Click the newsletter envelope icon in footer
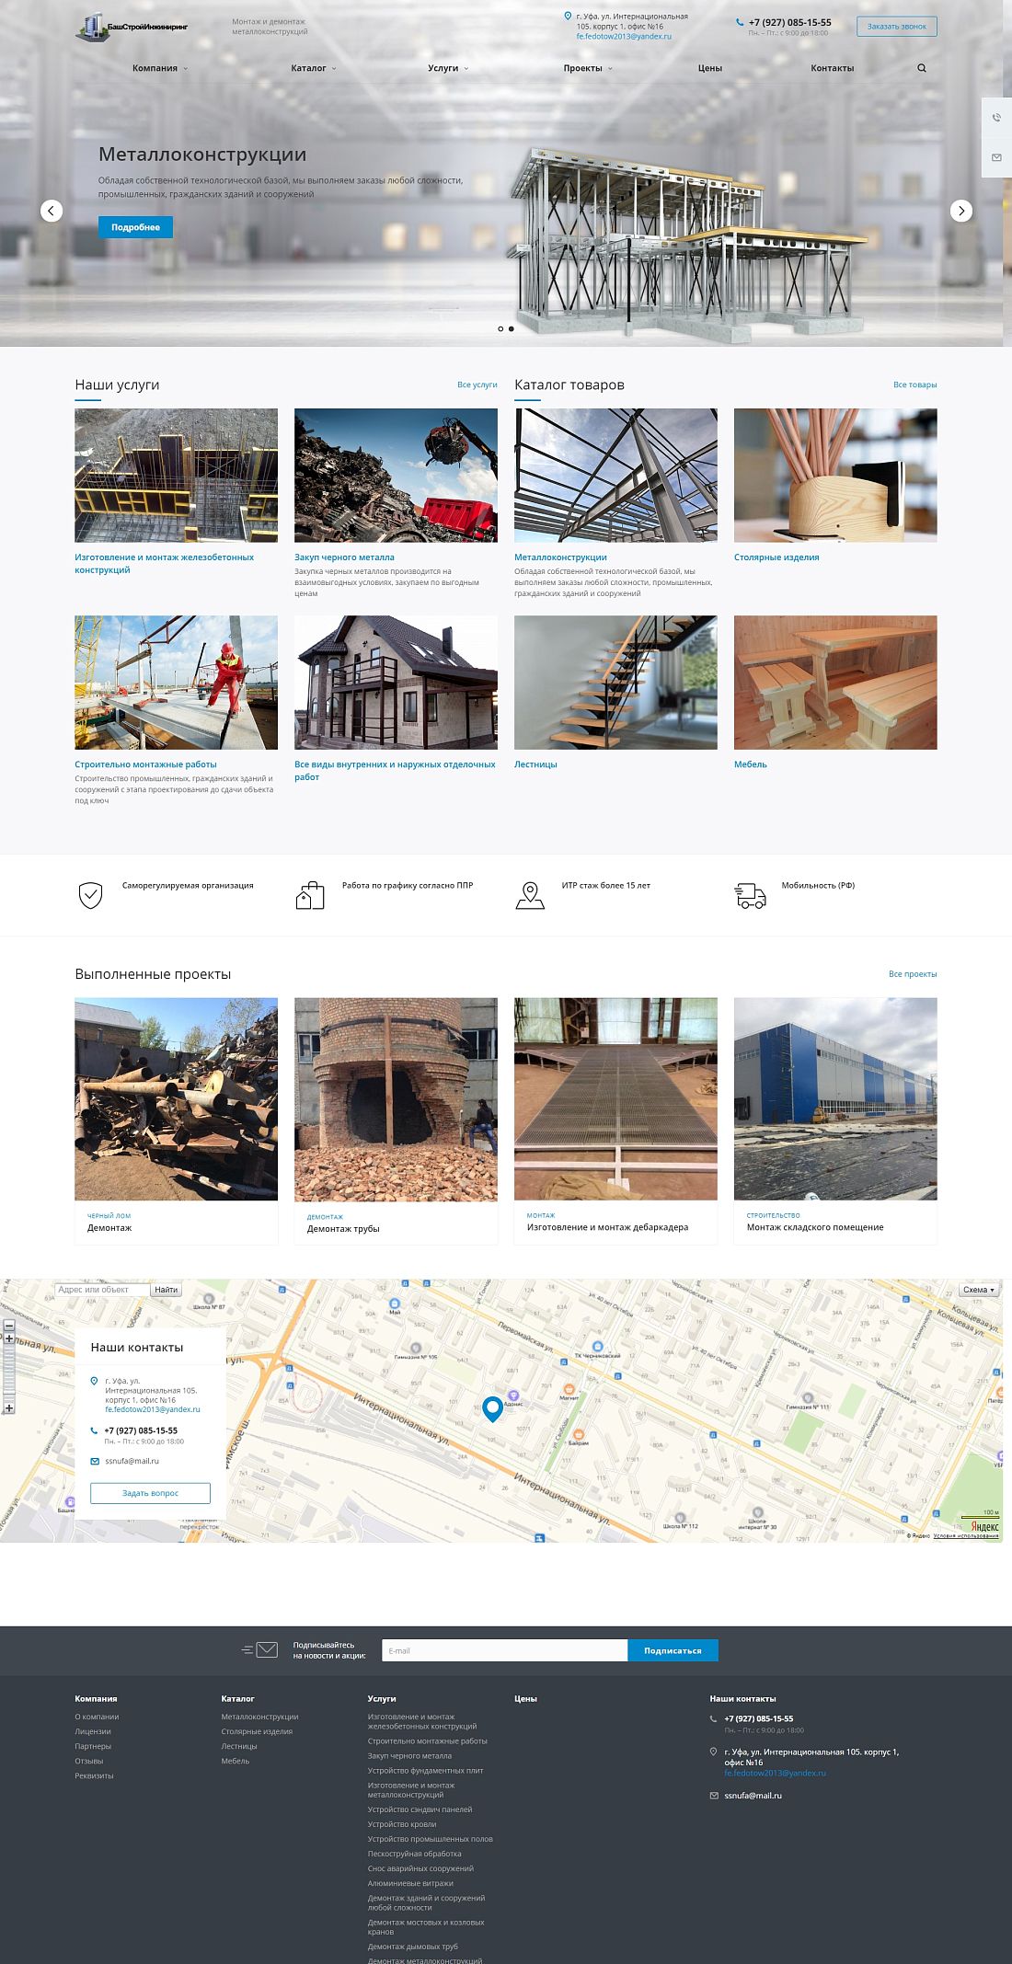Viewport: 1012px width, 1964px height. 259,1649
